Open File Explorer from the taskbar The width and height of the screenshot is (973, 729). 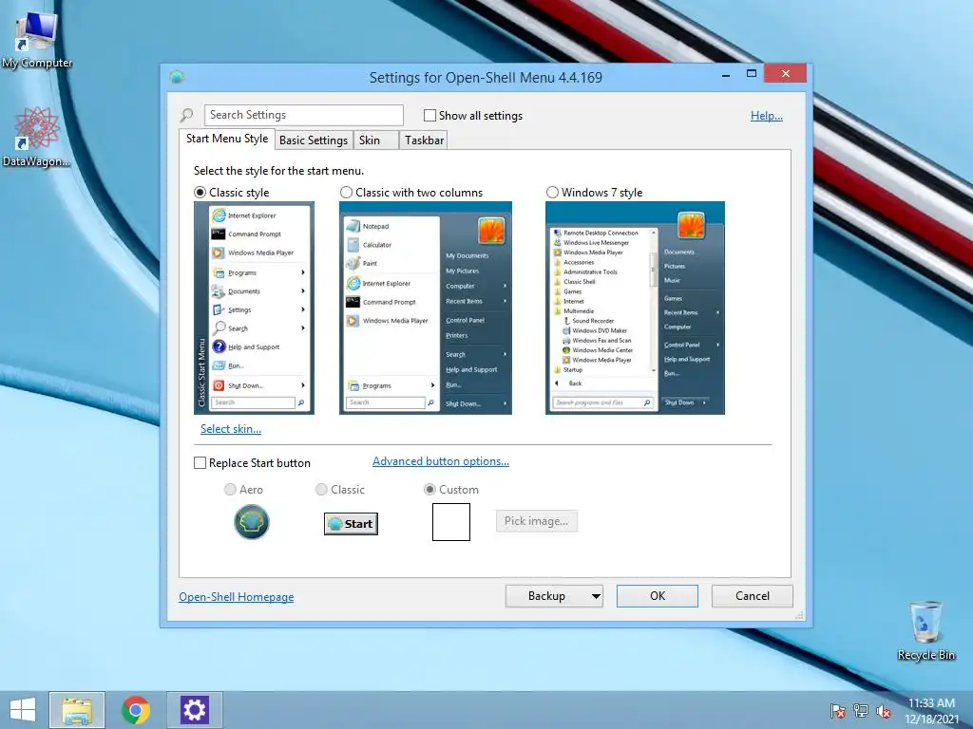77,710
